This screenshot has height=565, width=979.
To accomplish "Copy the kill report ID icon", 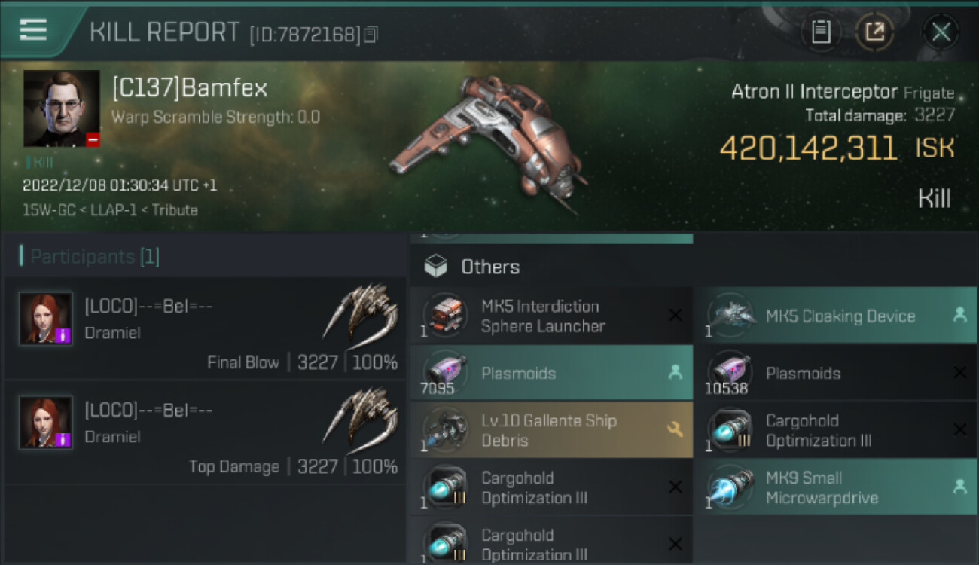I will pos(370,34).
